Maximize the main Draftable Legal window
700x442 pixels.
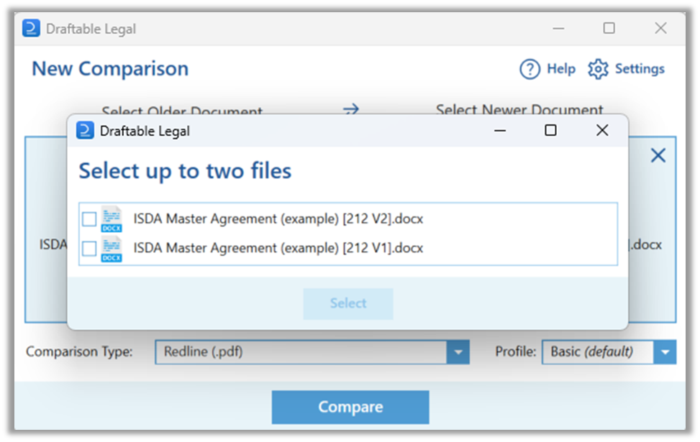[609, 28]
